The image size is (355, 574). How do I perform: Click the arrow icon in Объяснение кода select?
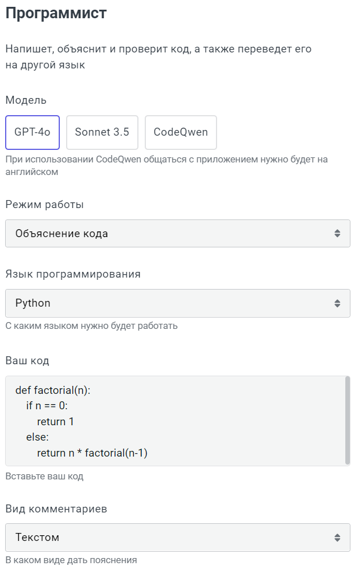[x=337, y=233]
